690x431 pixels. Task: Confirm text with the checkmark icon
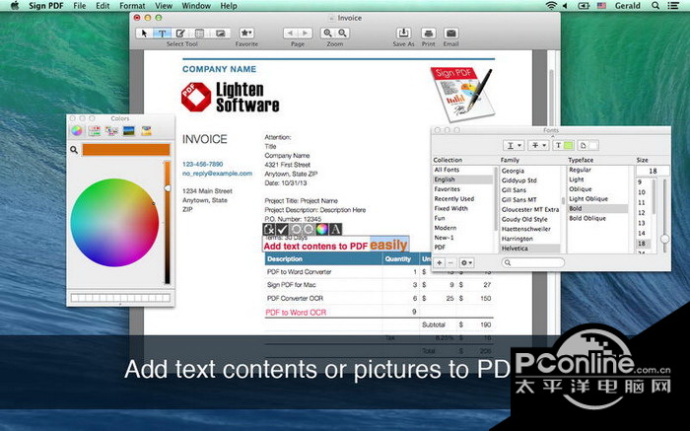(x=282, y=230)
